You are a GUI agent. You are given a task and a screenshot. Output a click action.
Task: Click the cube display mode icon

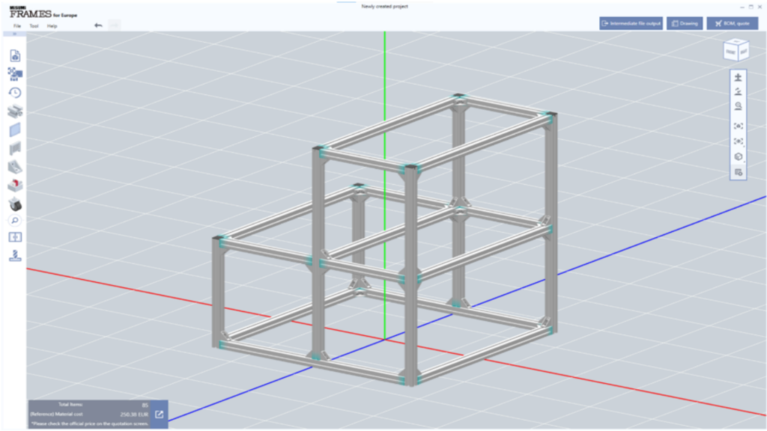coord(739,156)
